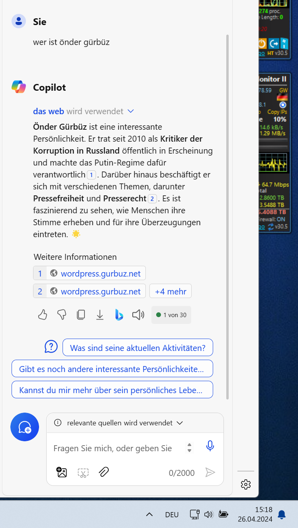Open the notification bell in taskbar
The width and height of the screenshot is (298, 528).
pos(282,514)
